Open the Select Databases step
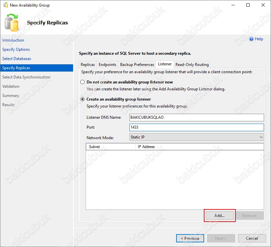271x247 pixels. [17, 59]
